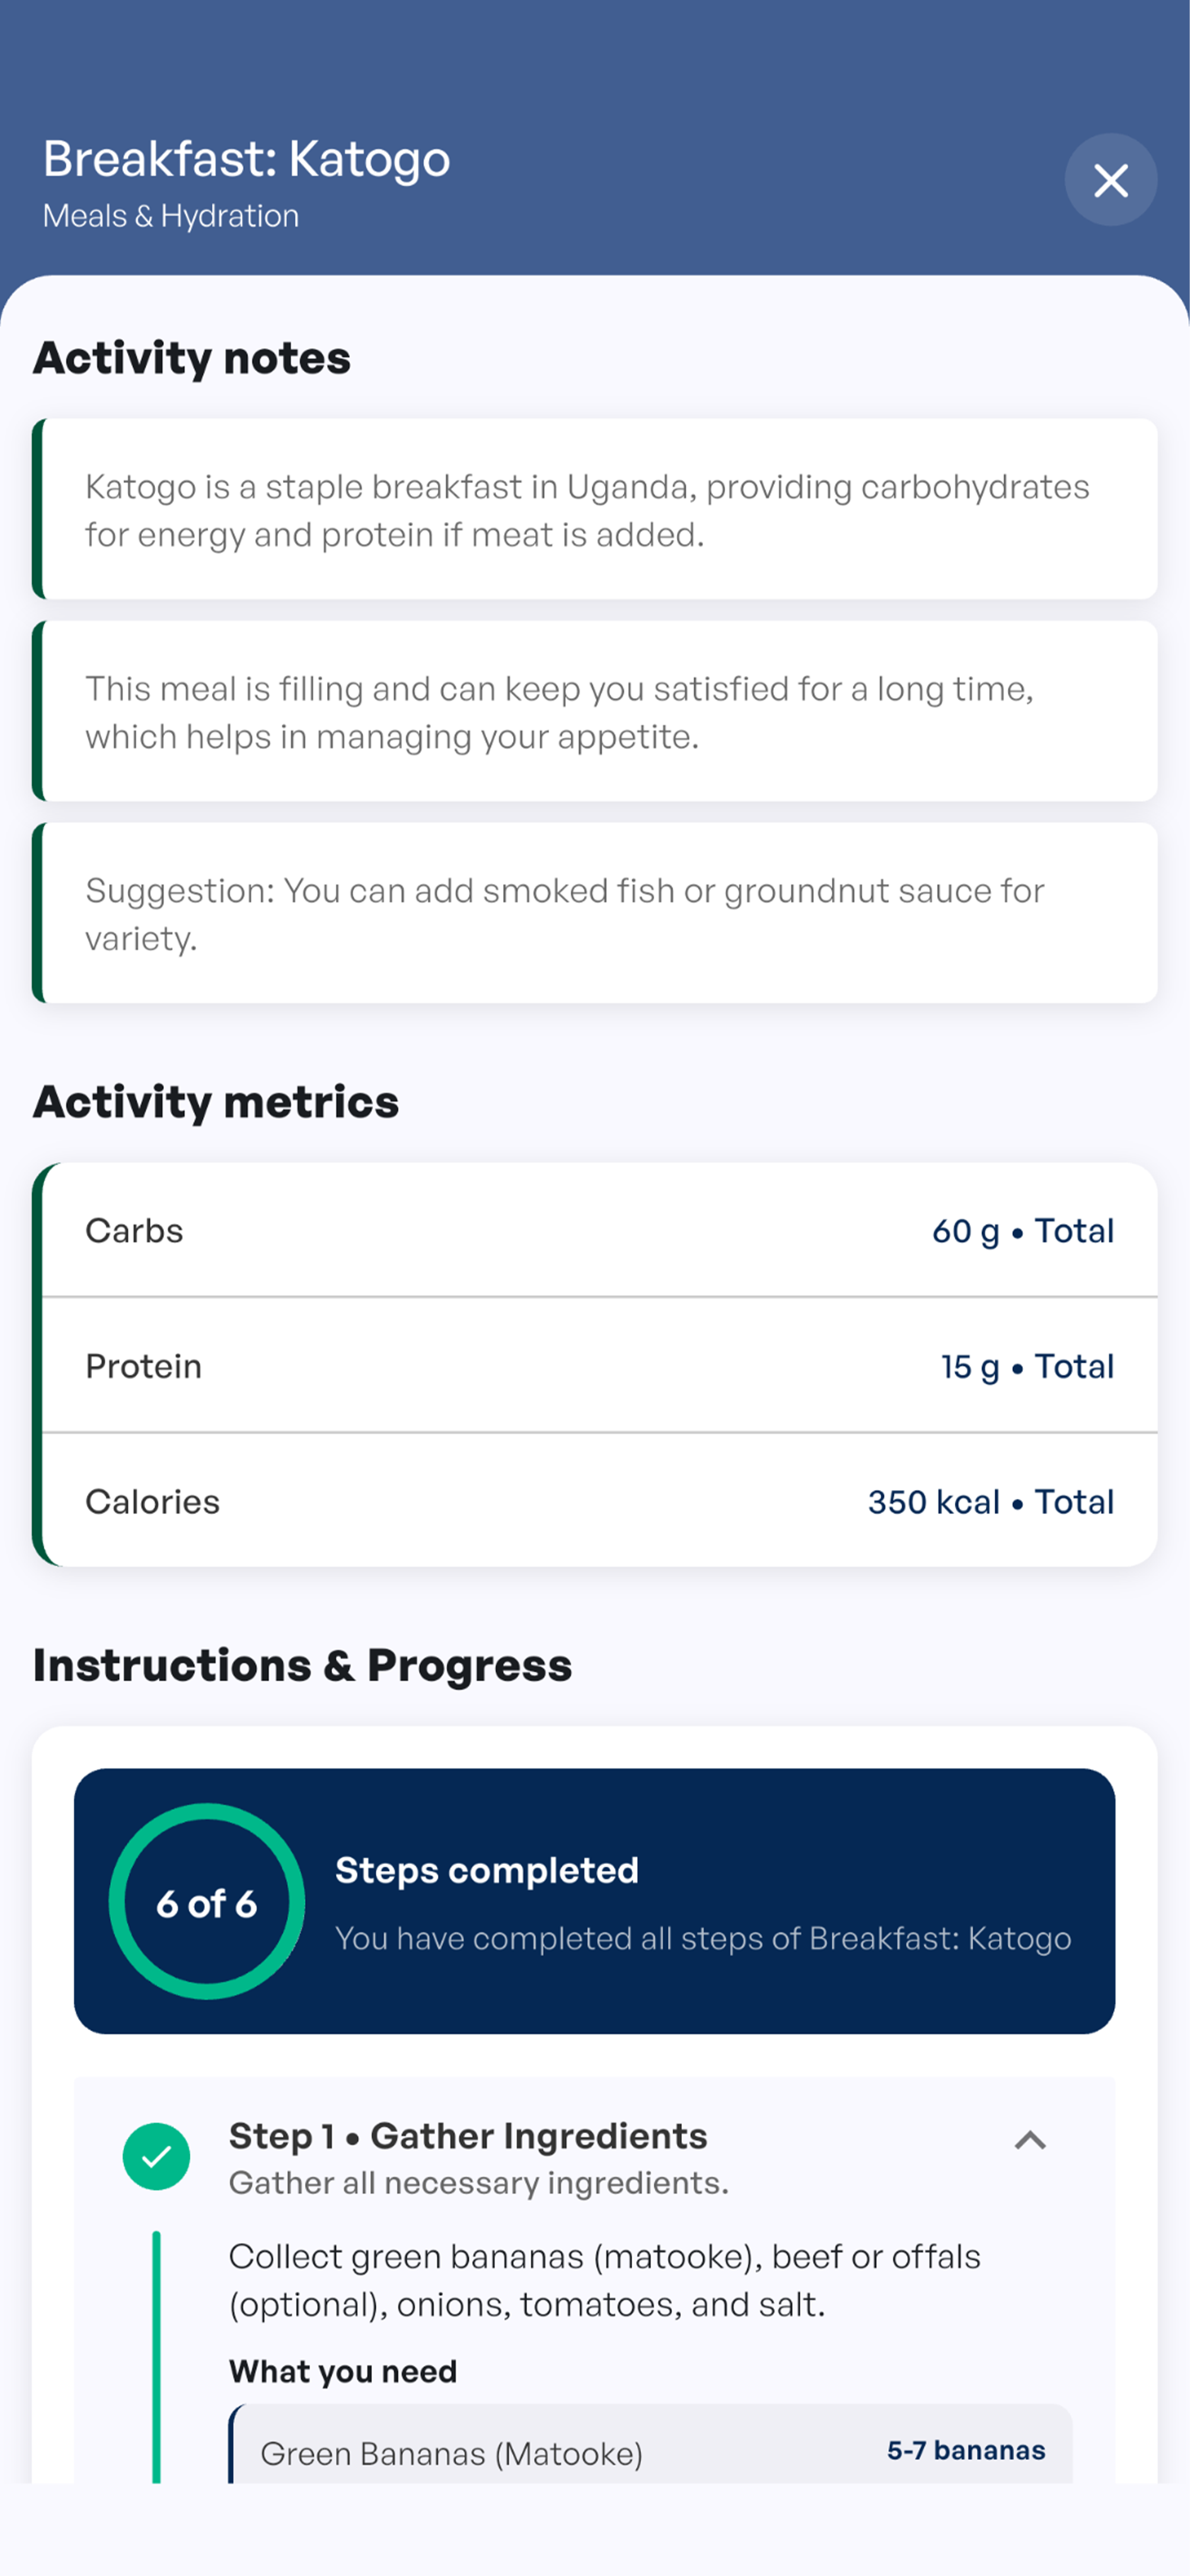Screen dimensions: 1190x2576
Task: Tap the What you need label
Action: tap(343, 2371)
